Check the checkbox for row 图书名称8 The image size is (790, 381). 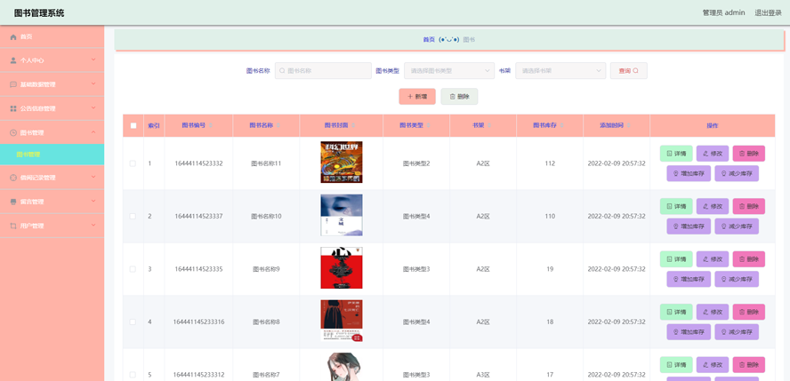(x=133, y=321)
